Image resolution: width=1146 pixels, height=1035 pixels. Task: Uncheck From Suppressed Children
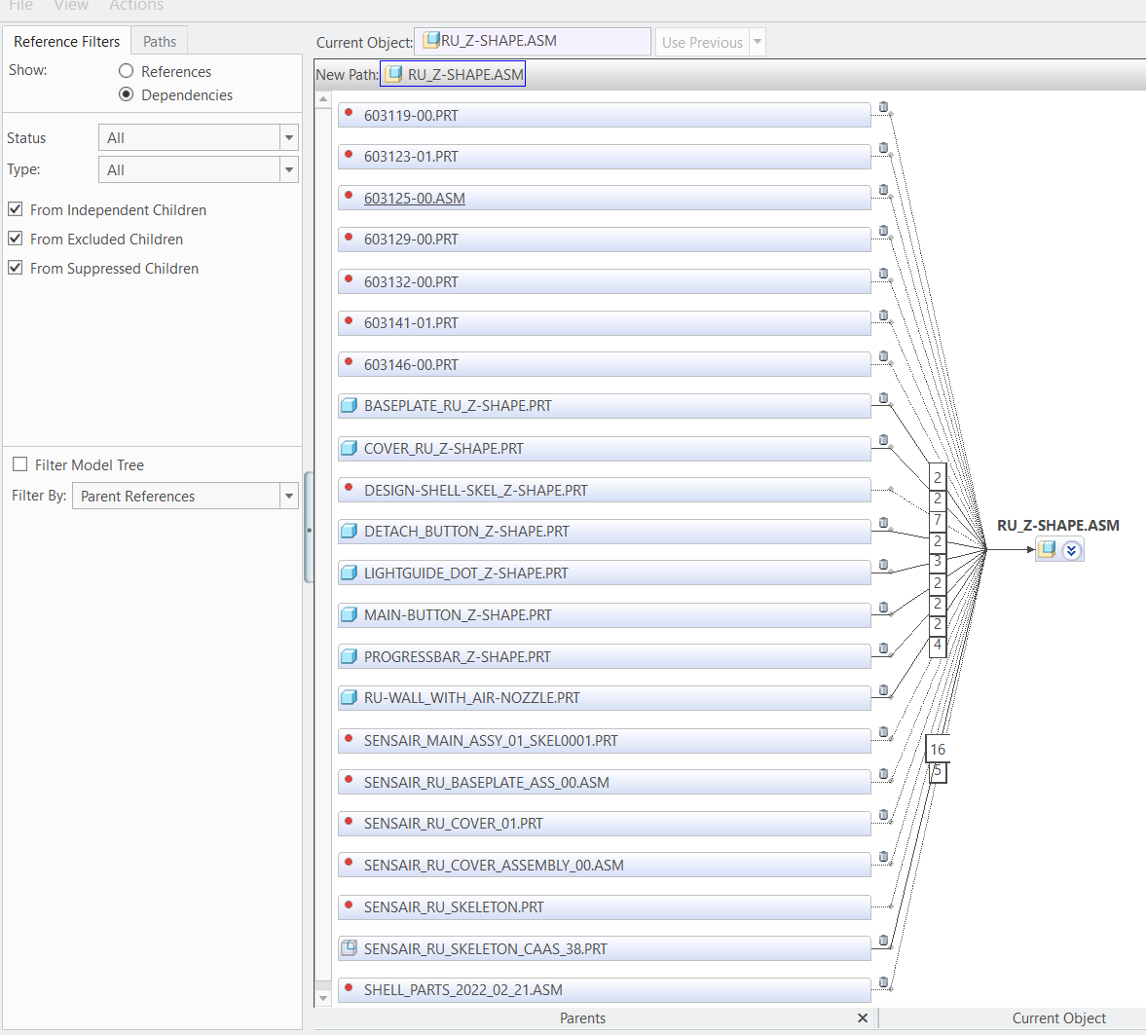coord(15,268)
